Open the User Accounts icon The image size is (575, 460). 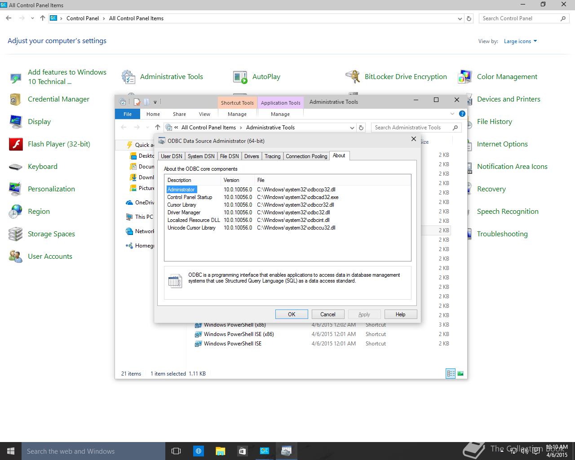click(40, 257)
